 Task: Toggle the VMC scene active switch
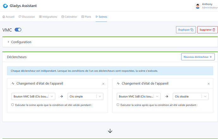(x=18, y=30)
